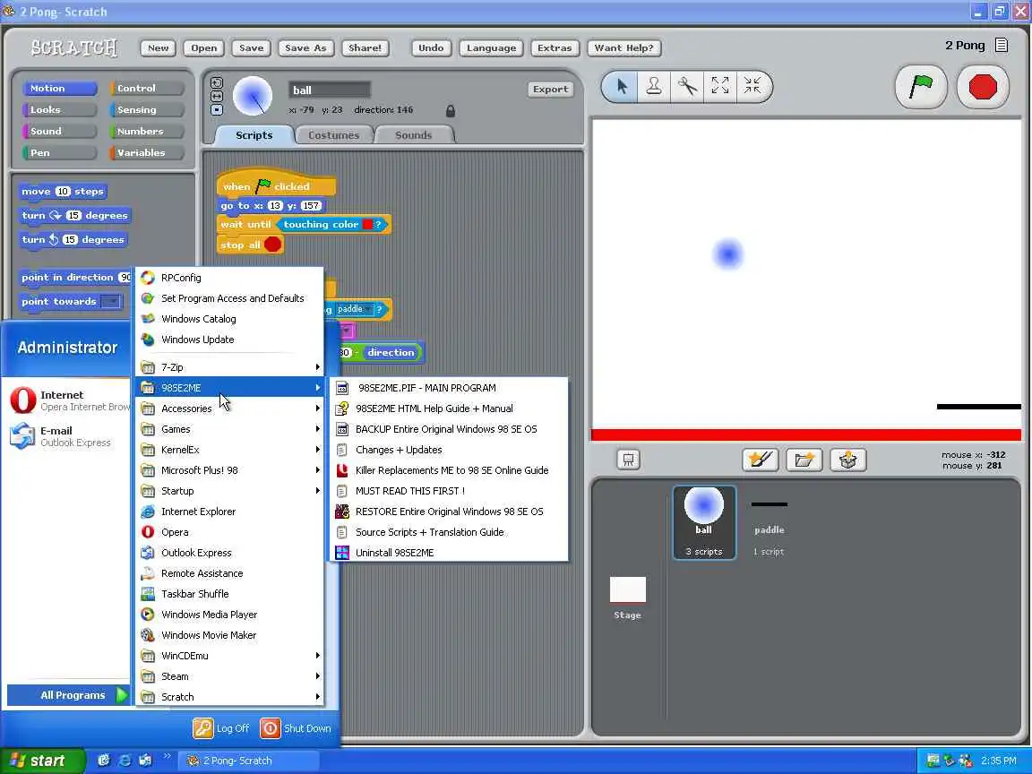Click the green flag to start scripts

(921, 86)
